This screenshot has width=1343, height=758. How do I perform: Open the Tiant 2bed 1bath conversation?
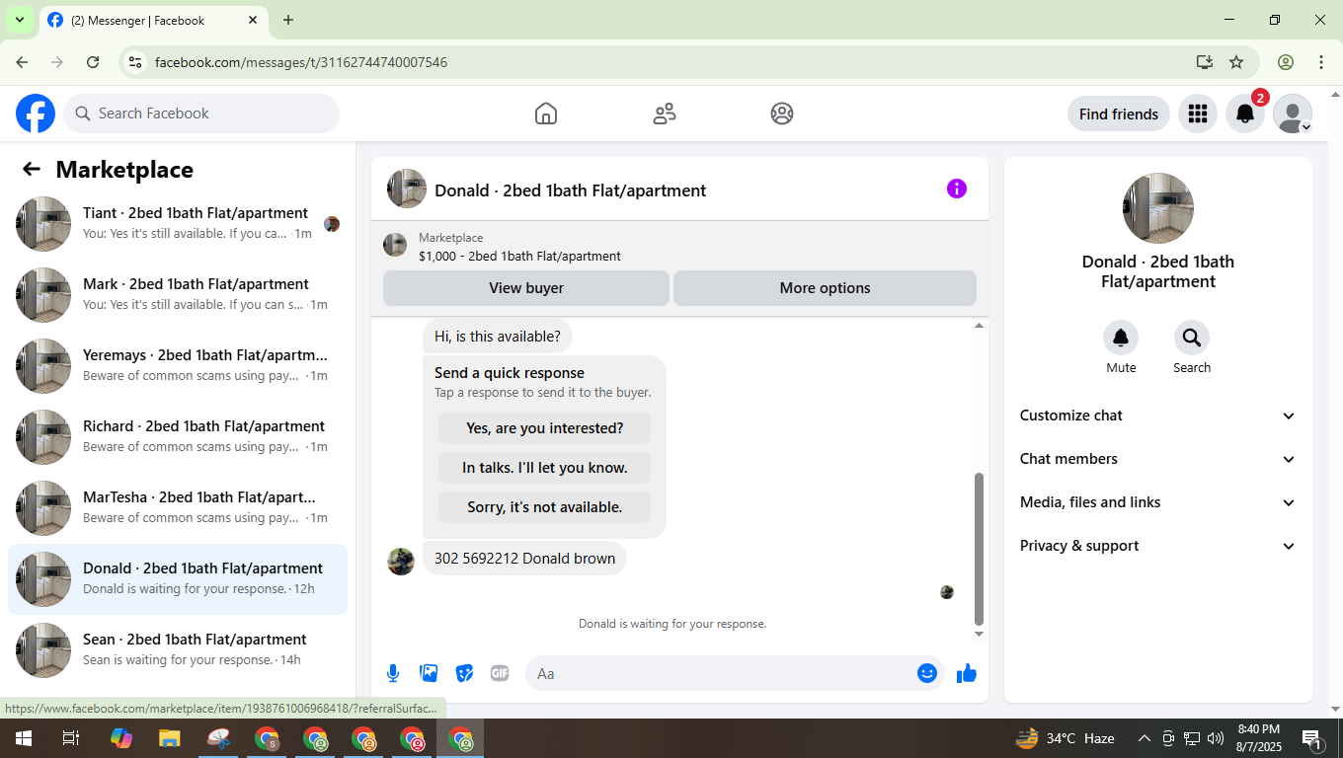[x=178, y=224]
